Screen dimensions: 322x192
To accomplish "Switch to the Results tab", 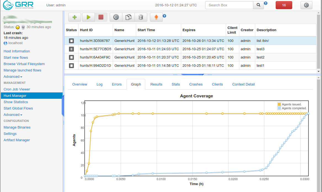I will coord(156,84).
